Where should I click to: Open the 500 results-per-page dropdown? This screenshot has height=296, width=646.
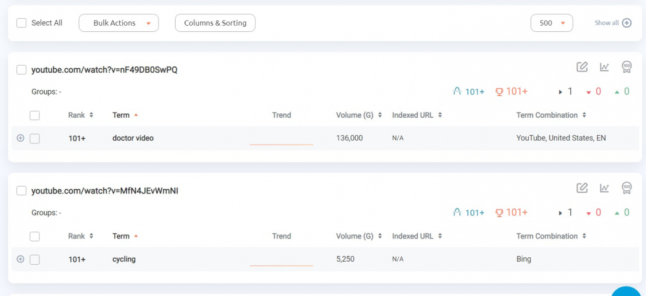[x=552, y=23]
